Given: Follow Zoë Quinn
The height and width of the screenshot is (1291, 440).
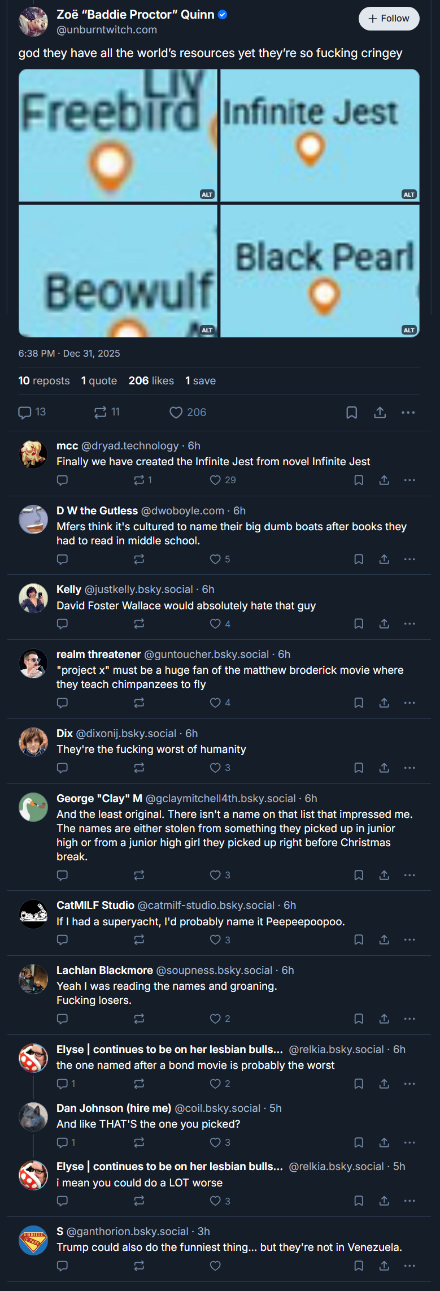Looking at the screenshot, I should [x=389, y=19].
